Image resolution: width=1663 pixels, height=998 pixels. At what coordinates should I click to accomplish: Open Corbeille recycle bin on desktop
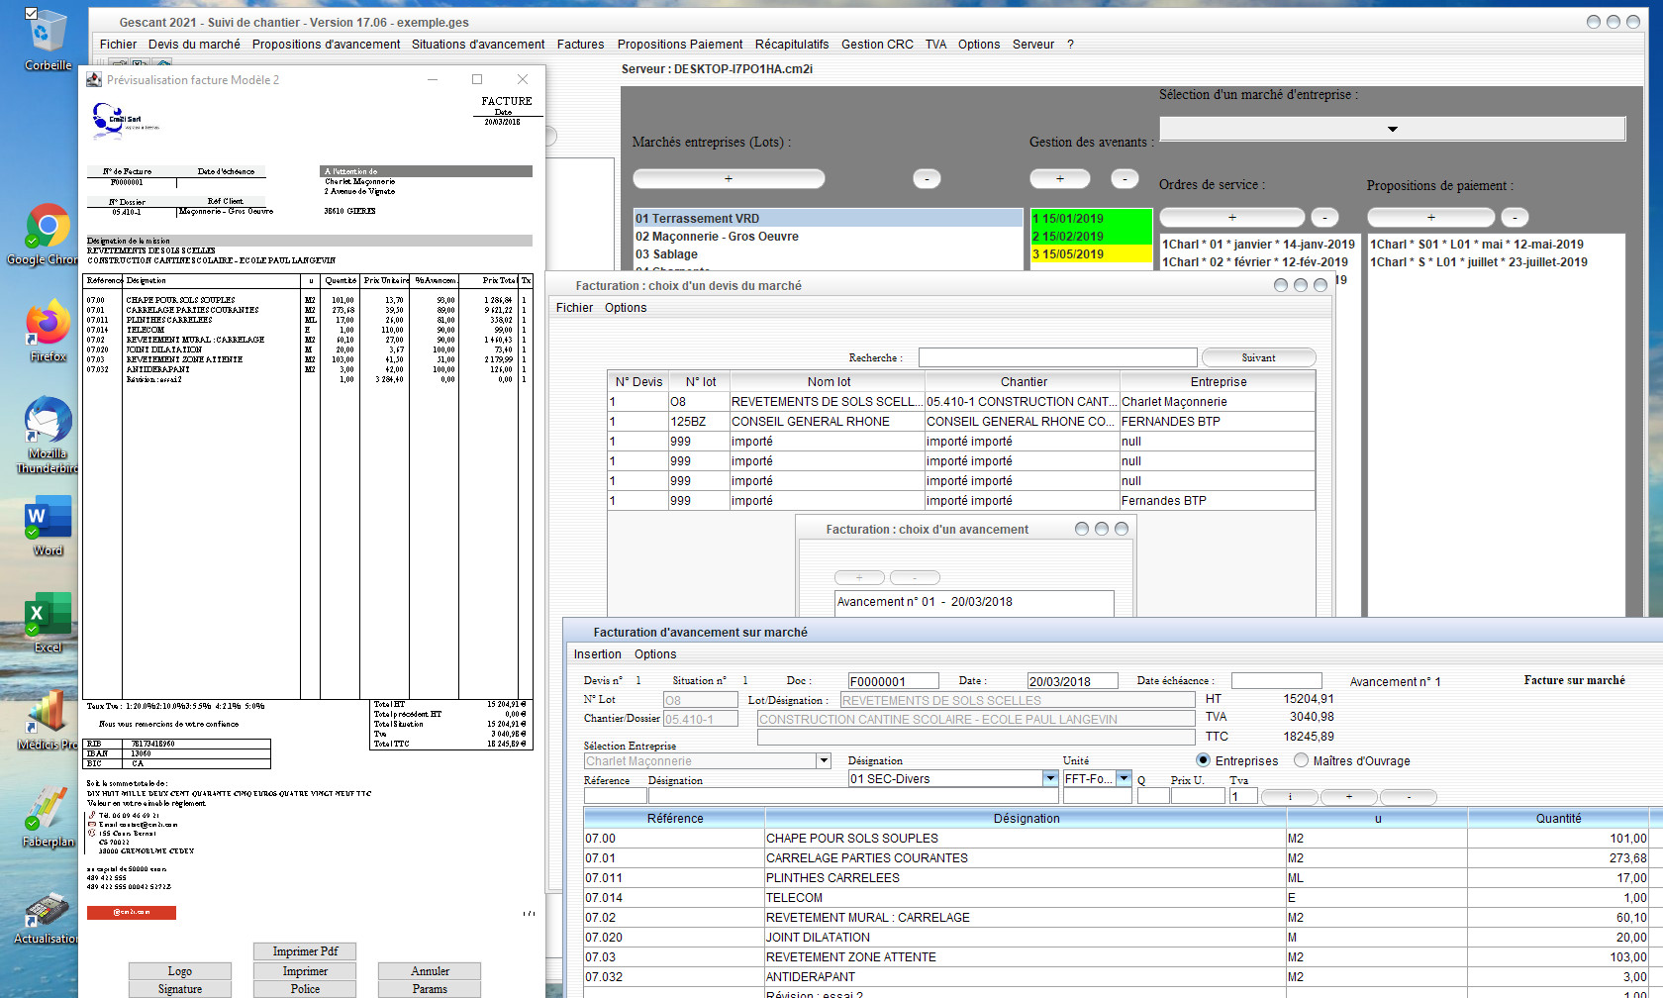[x=47, y=40]
